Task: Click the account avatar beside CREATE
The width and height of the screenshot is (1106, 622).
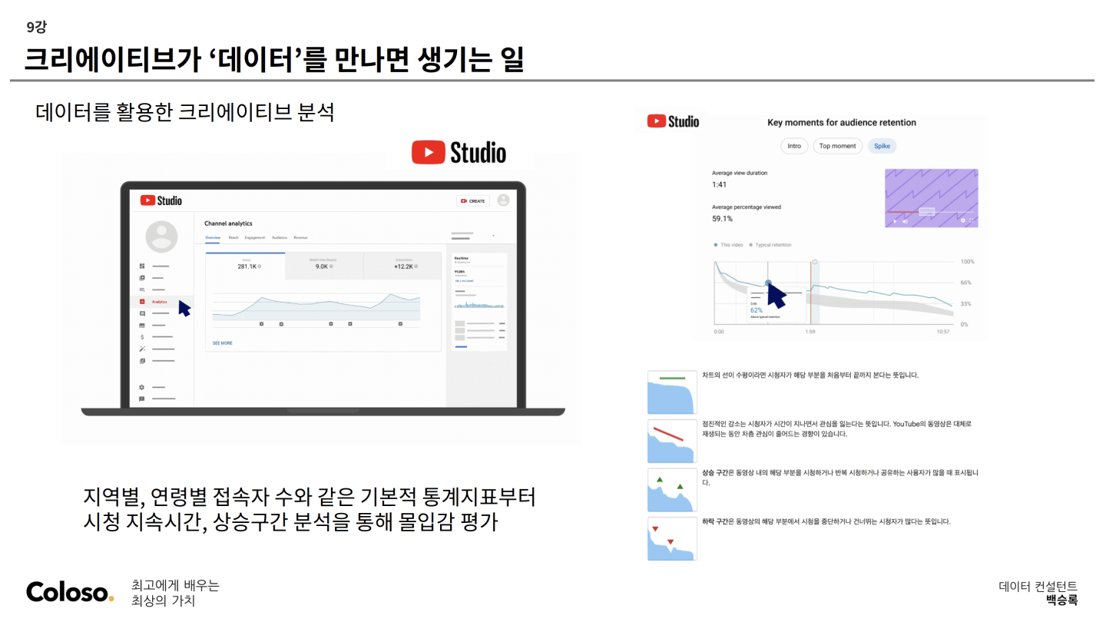Action: click(503, 200)
